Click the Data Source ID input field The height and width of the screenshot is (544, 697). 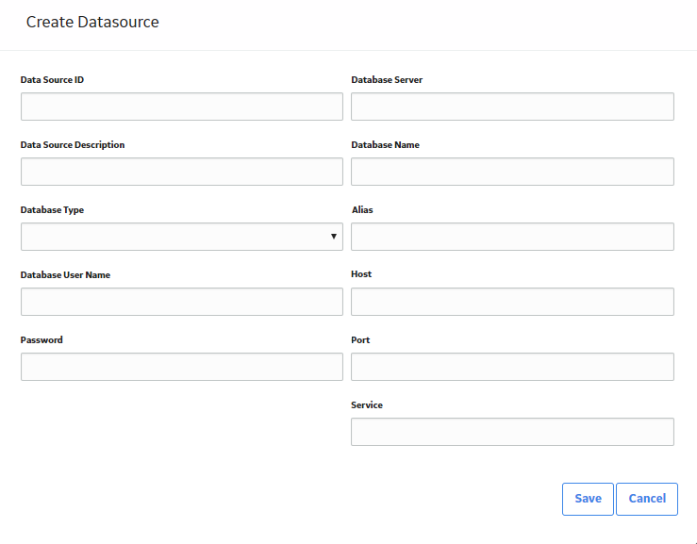click(x=182, y=107)
